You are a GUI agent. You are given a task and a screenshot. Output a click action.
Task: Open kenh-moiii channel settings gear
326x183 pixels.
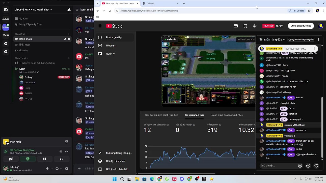[69, 39]
